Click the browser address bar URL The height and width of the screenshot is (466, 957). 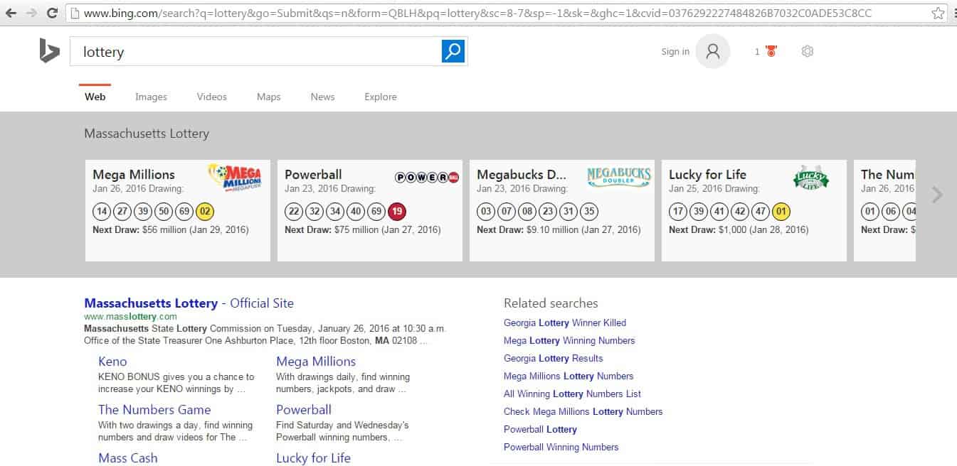477,13
